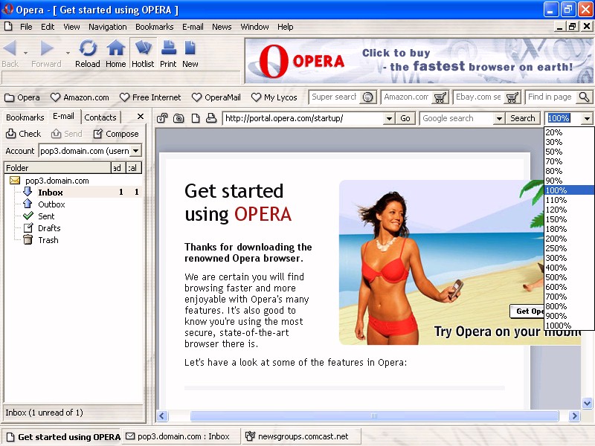The width and height of the screenshot is (595, 446).
Task: Select 50% zoom level
Action: pyautogui.click(x=569, y=152)
